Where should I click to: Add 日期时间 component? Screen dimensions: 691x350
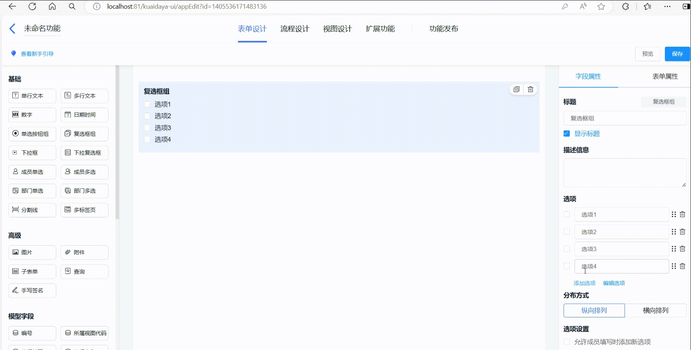(x=85, y=115)
